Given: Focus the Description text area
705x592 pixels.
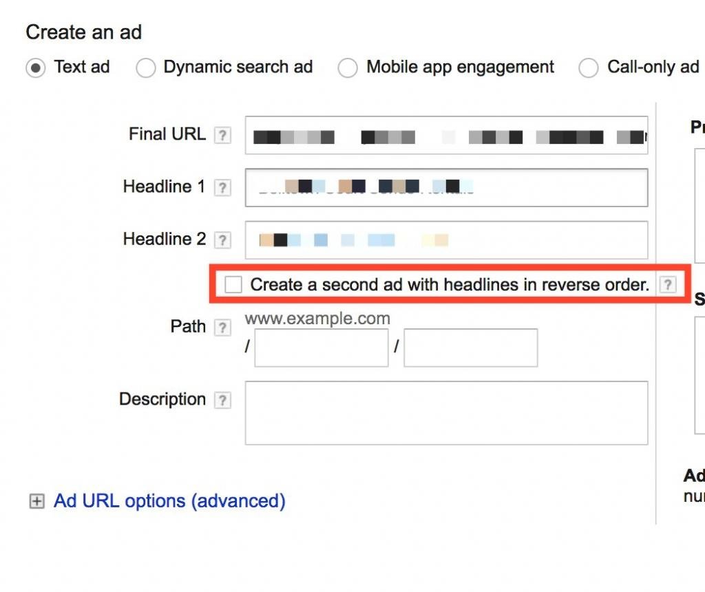Looking at the screenshot, I should click(446, 413).
